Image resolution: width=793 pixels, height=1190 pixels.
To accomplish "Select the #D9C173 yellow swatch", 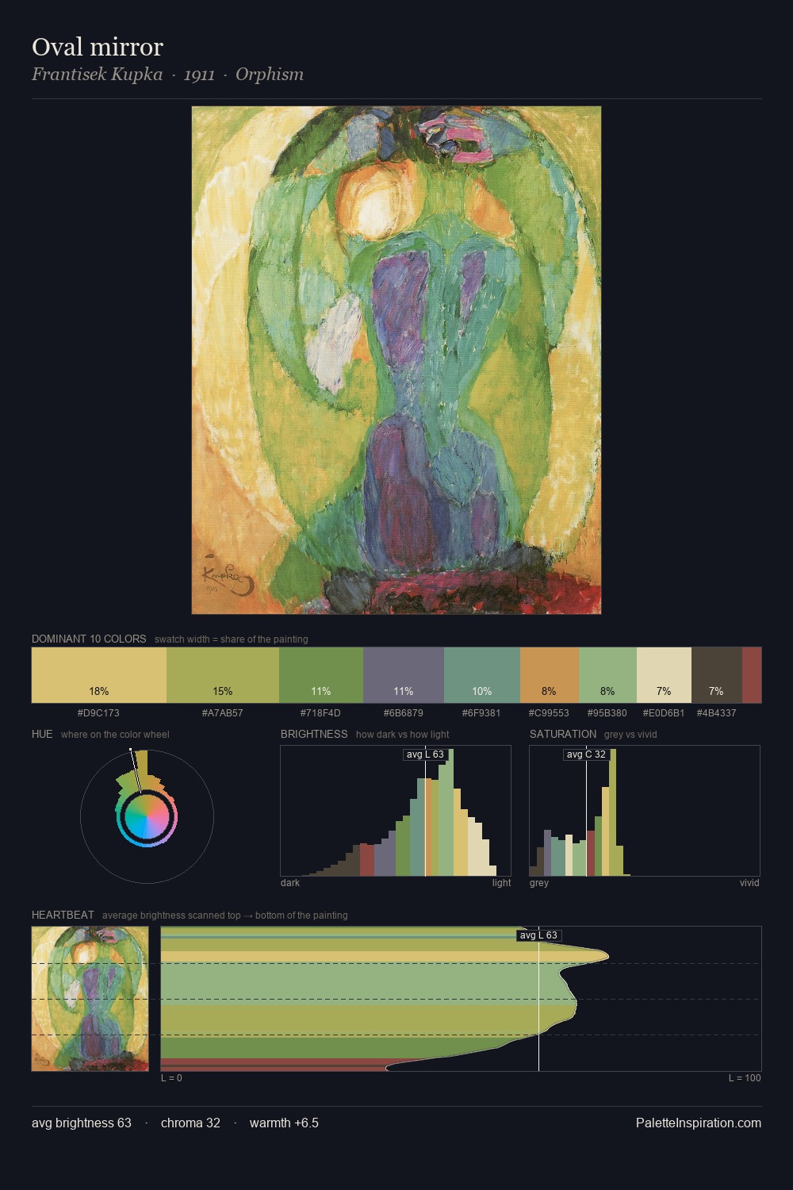I will click(99, 675).
